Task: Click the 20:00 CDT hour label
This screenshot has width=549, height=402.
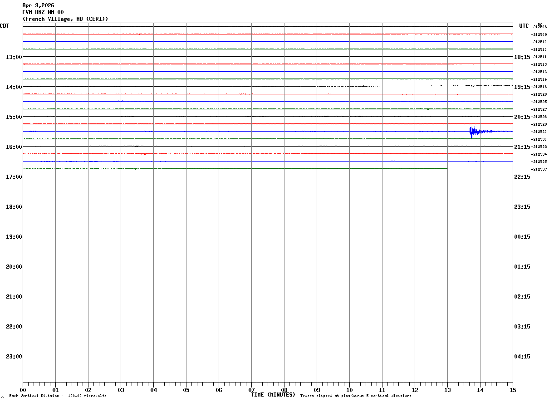Action: (x=14, y=266)
